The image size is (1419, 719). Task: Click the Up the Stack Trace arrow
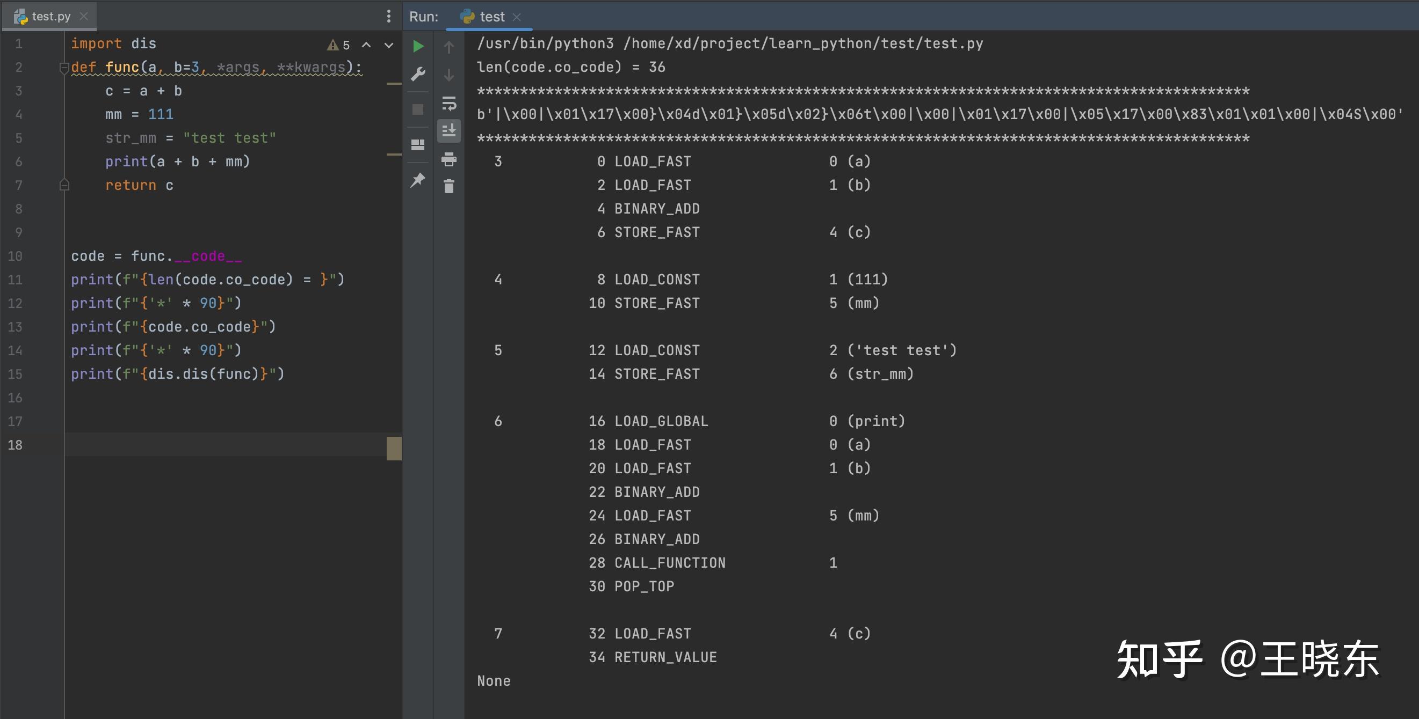click(x=450, y=47)
